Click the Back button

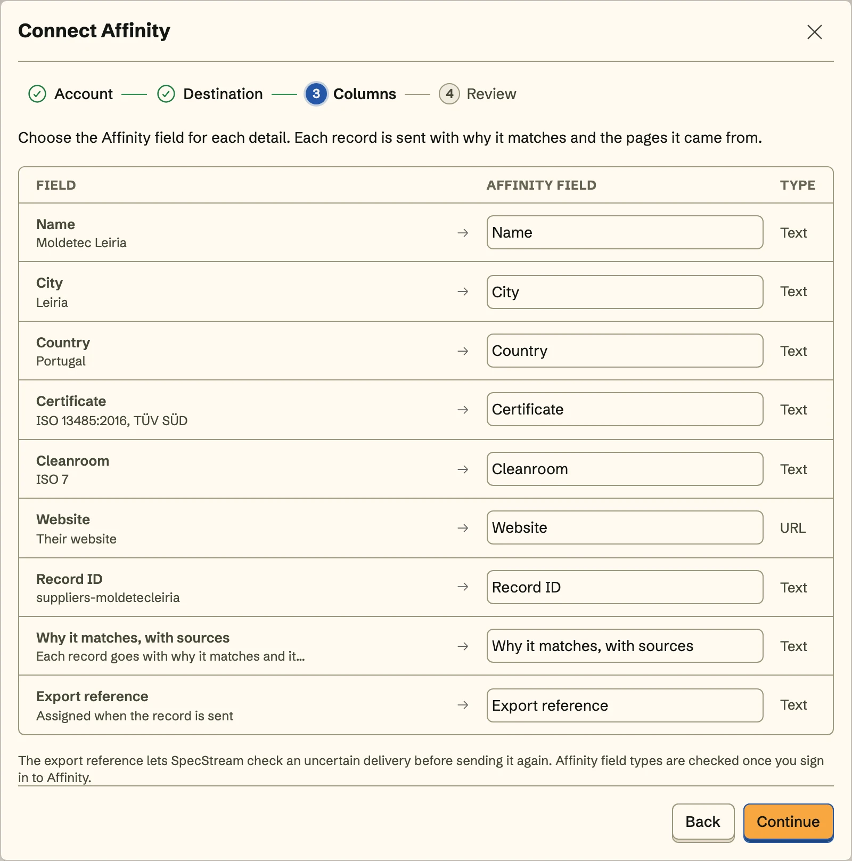703,822
